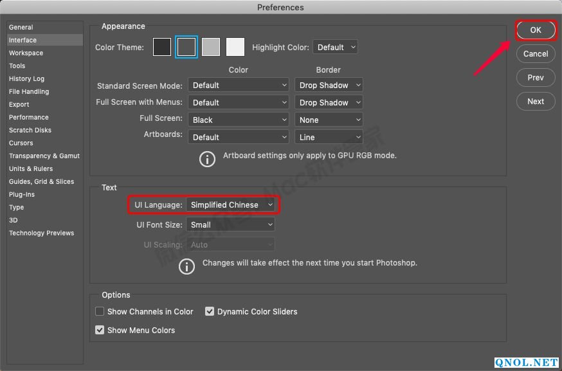The image size is (562, 371).
Task: Open the Performance preferences category
Action: pos(29,117)
